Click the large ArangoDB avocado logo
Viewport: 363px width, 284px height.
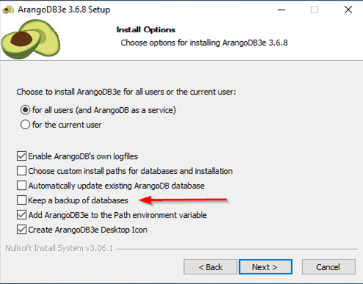tap(31, 39)
